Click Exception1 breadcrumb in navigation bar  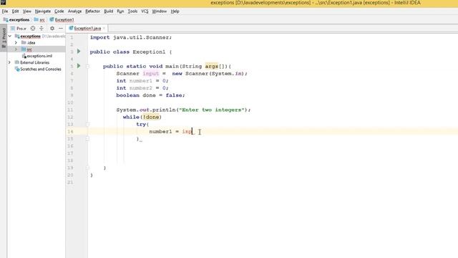tap(62, 19)
